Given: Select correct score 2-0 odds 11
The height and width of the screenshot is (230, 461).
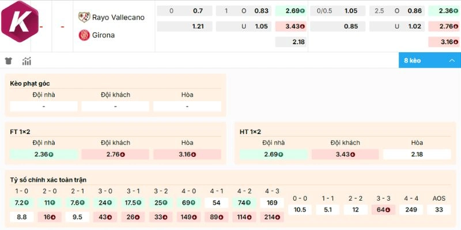Looking at the screenshot, I should [50, 203].
